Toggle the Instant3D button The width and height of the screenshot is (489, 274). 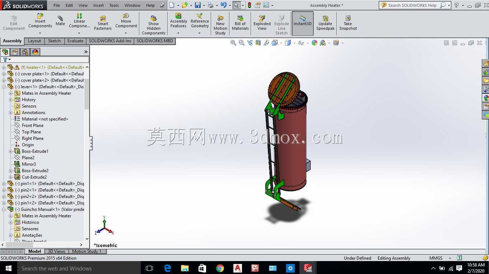(303, 24)
